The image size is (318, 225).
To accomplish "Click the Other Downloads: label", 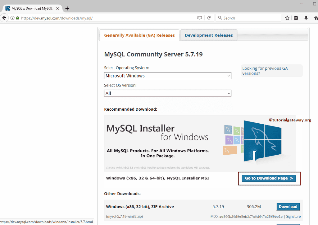I will pos(122,194).
